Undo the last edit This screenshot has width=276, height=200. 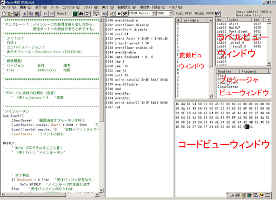pos(45,14)
